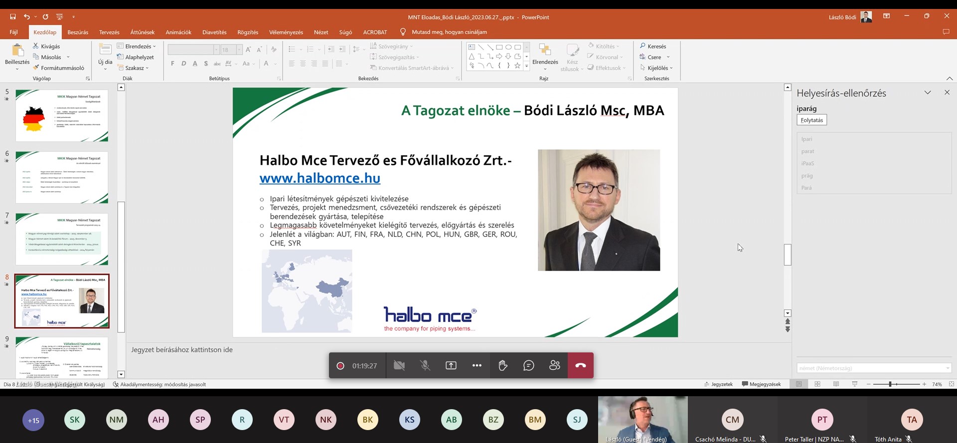Expand the shapes gallery more arrow
Image resolution: width=957 pixels, height=443 pixels.
[x=526, y=66]
